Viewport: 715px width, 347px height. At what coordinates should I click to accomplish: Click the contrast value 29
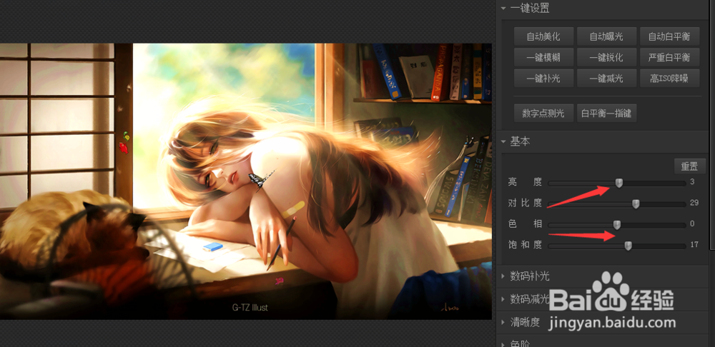tap(694, 203)
